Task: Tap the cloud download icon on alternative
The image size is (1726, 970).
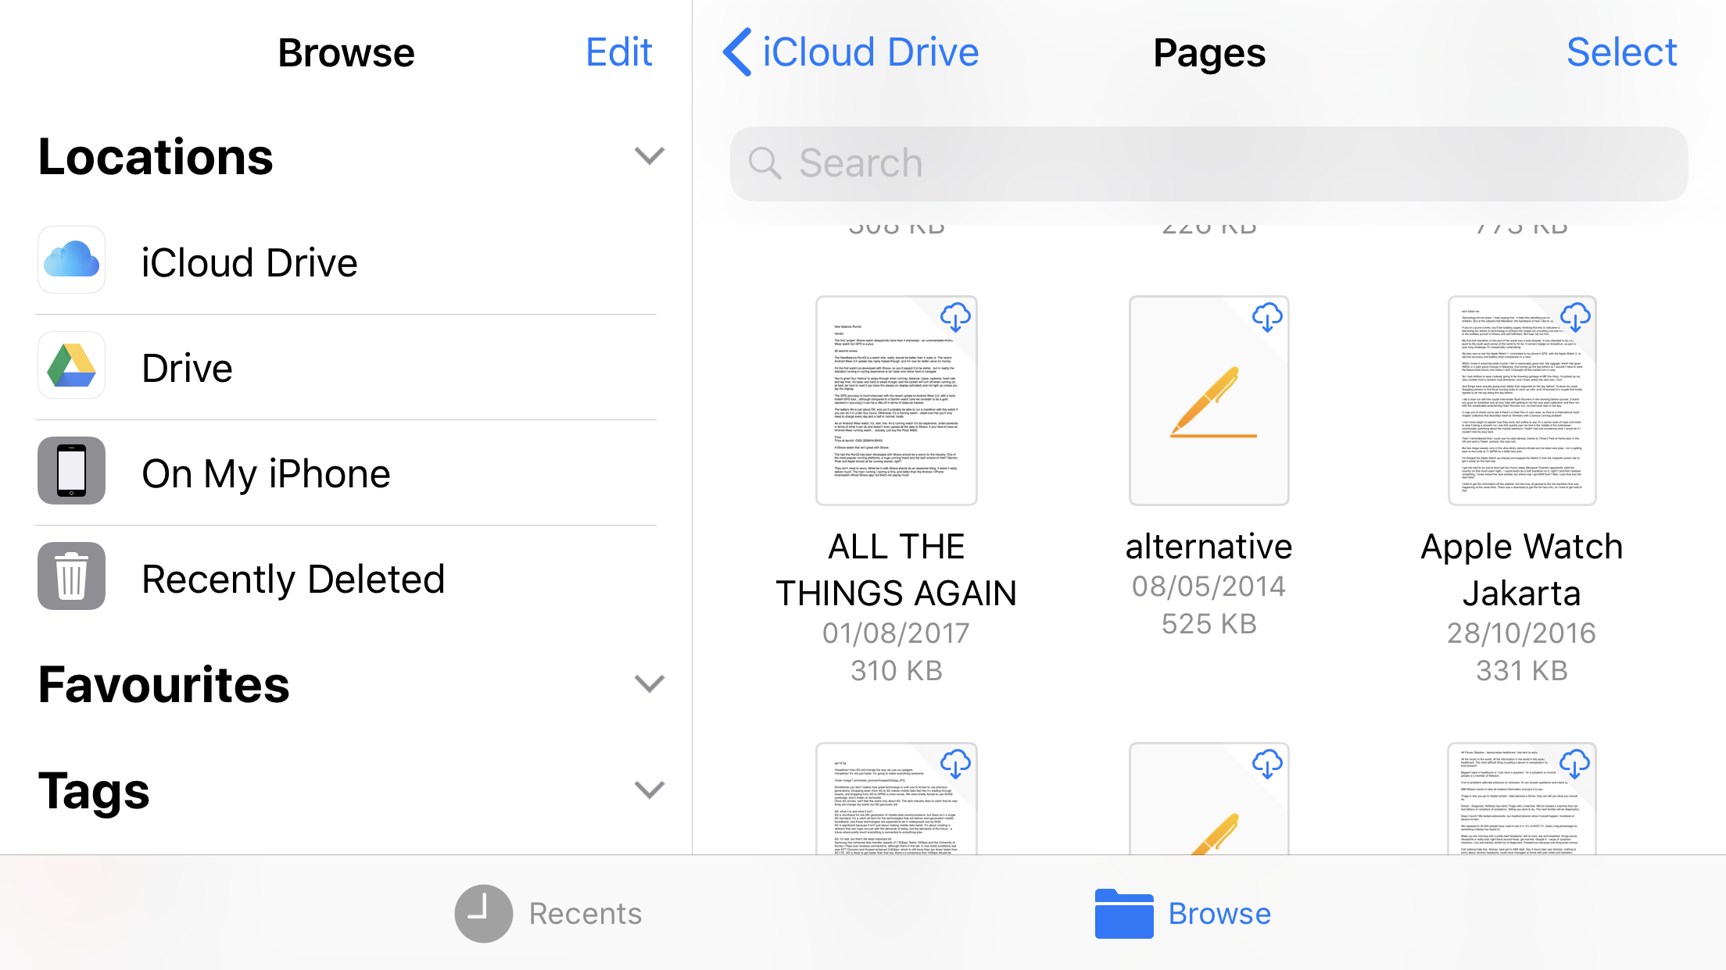Action: click(1267, 317)
